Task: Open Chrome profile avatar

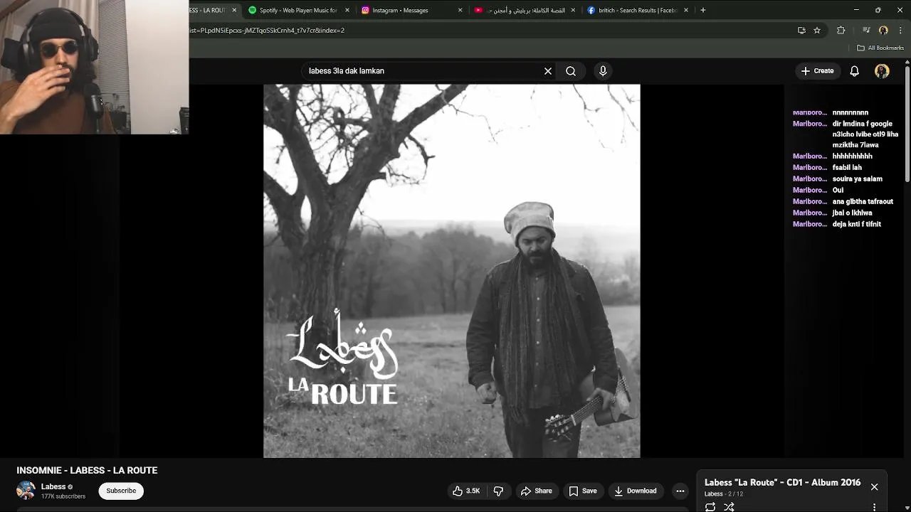Action: (883, 31)
